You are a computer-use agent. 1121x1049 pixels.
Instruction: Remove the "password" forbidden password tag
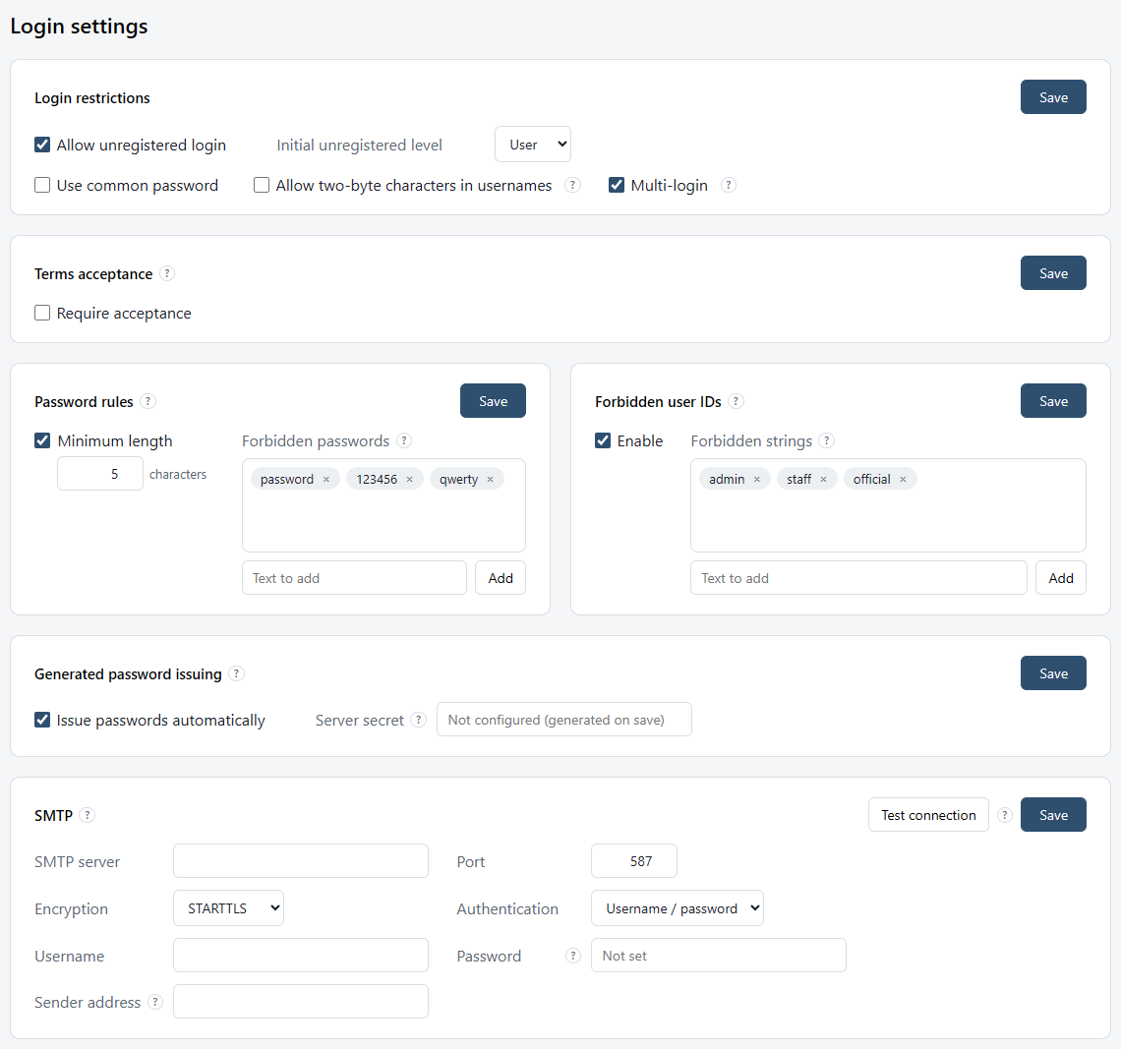tap(326, 480)
